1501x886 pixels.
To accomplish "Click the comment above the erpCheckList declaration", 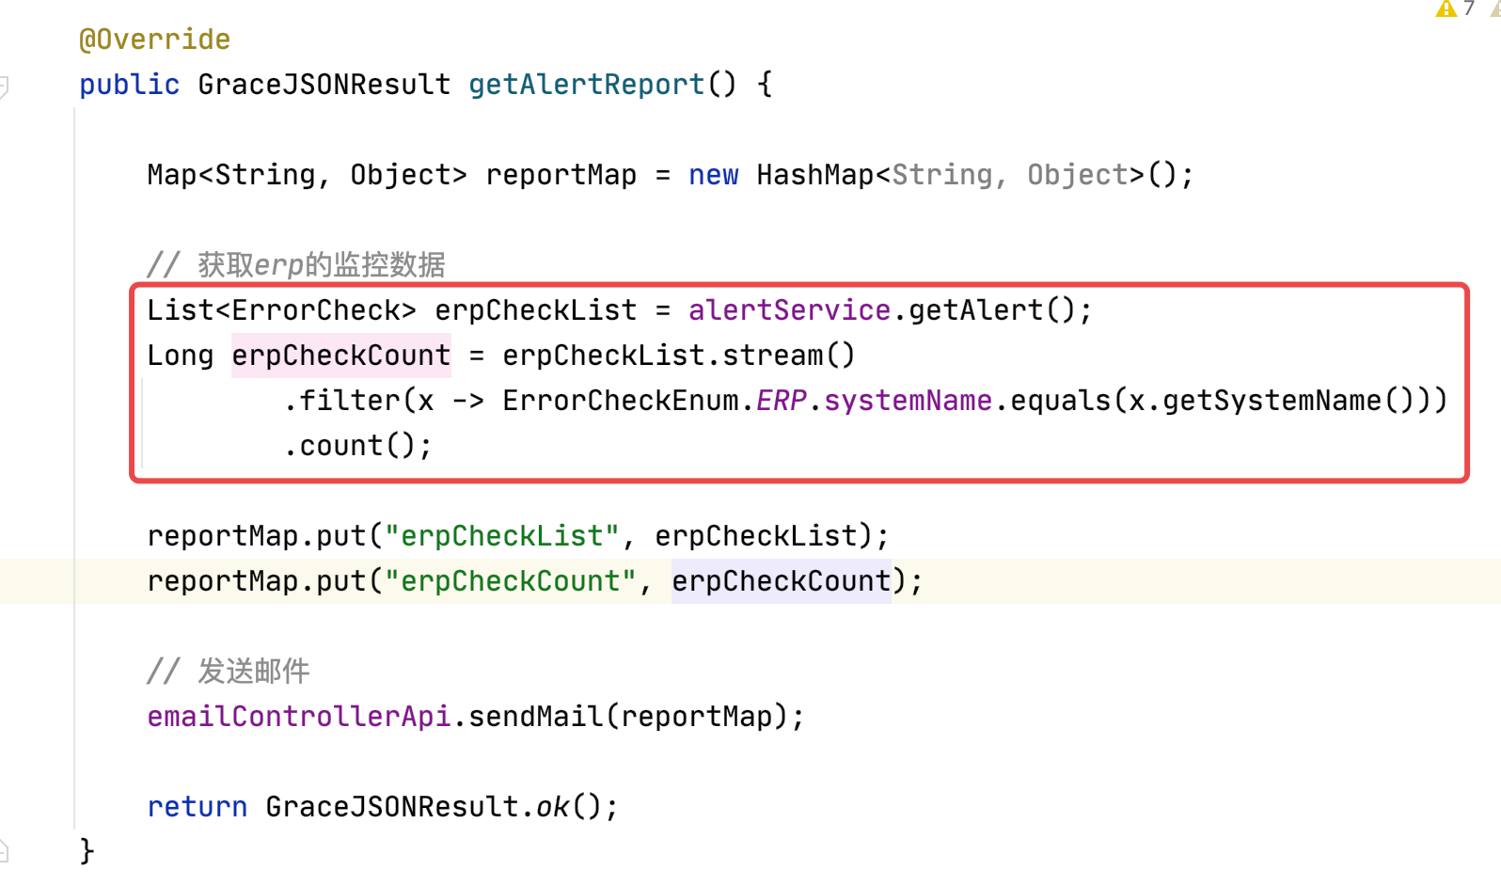I will point(295,265).
